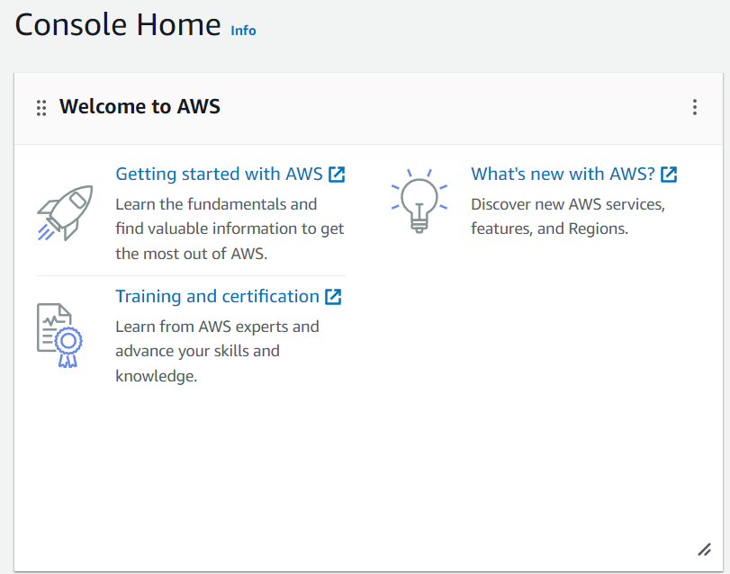Click the Console Home page heading

coord(118,25)
